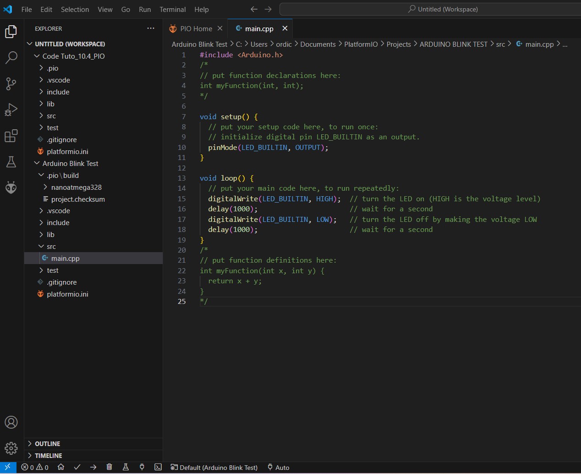The height and width of the screenshot is (474, 581).
Task: Click the PlatformIO Build checkmark in status bar
Action: pos(77,467)
